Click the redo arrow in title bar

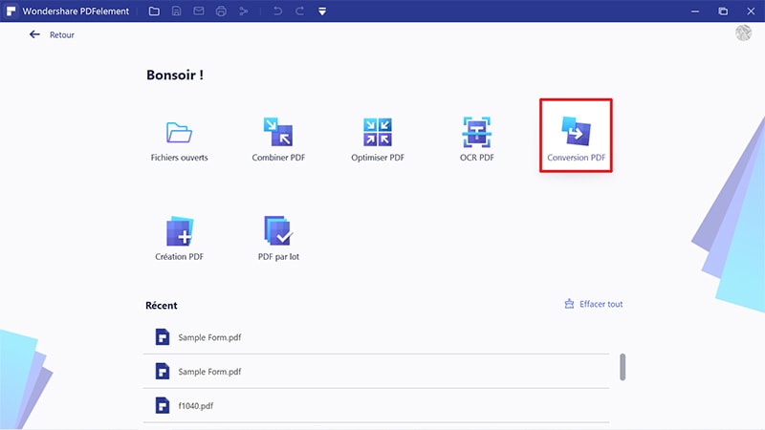[x=299, y=11]
